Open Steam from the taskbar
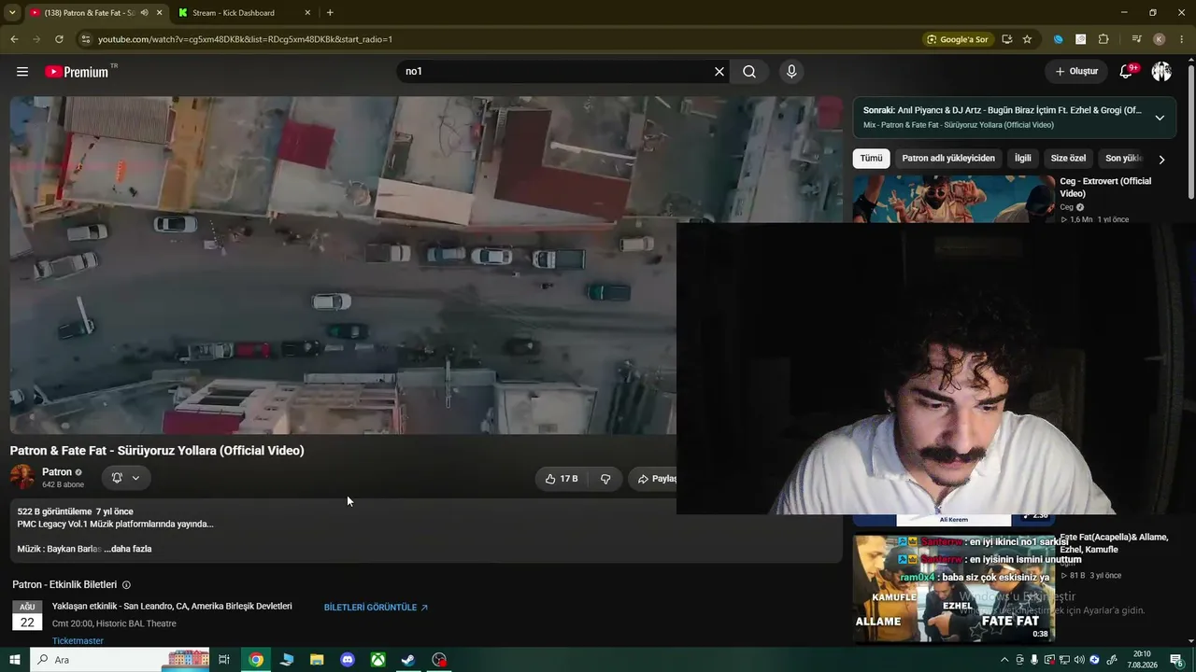1196x672 pixels. pos(408,660)
